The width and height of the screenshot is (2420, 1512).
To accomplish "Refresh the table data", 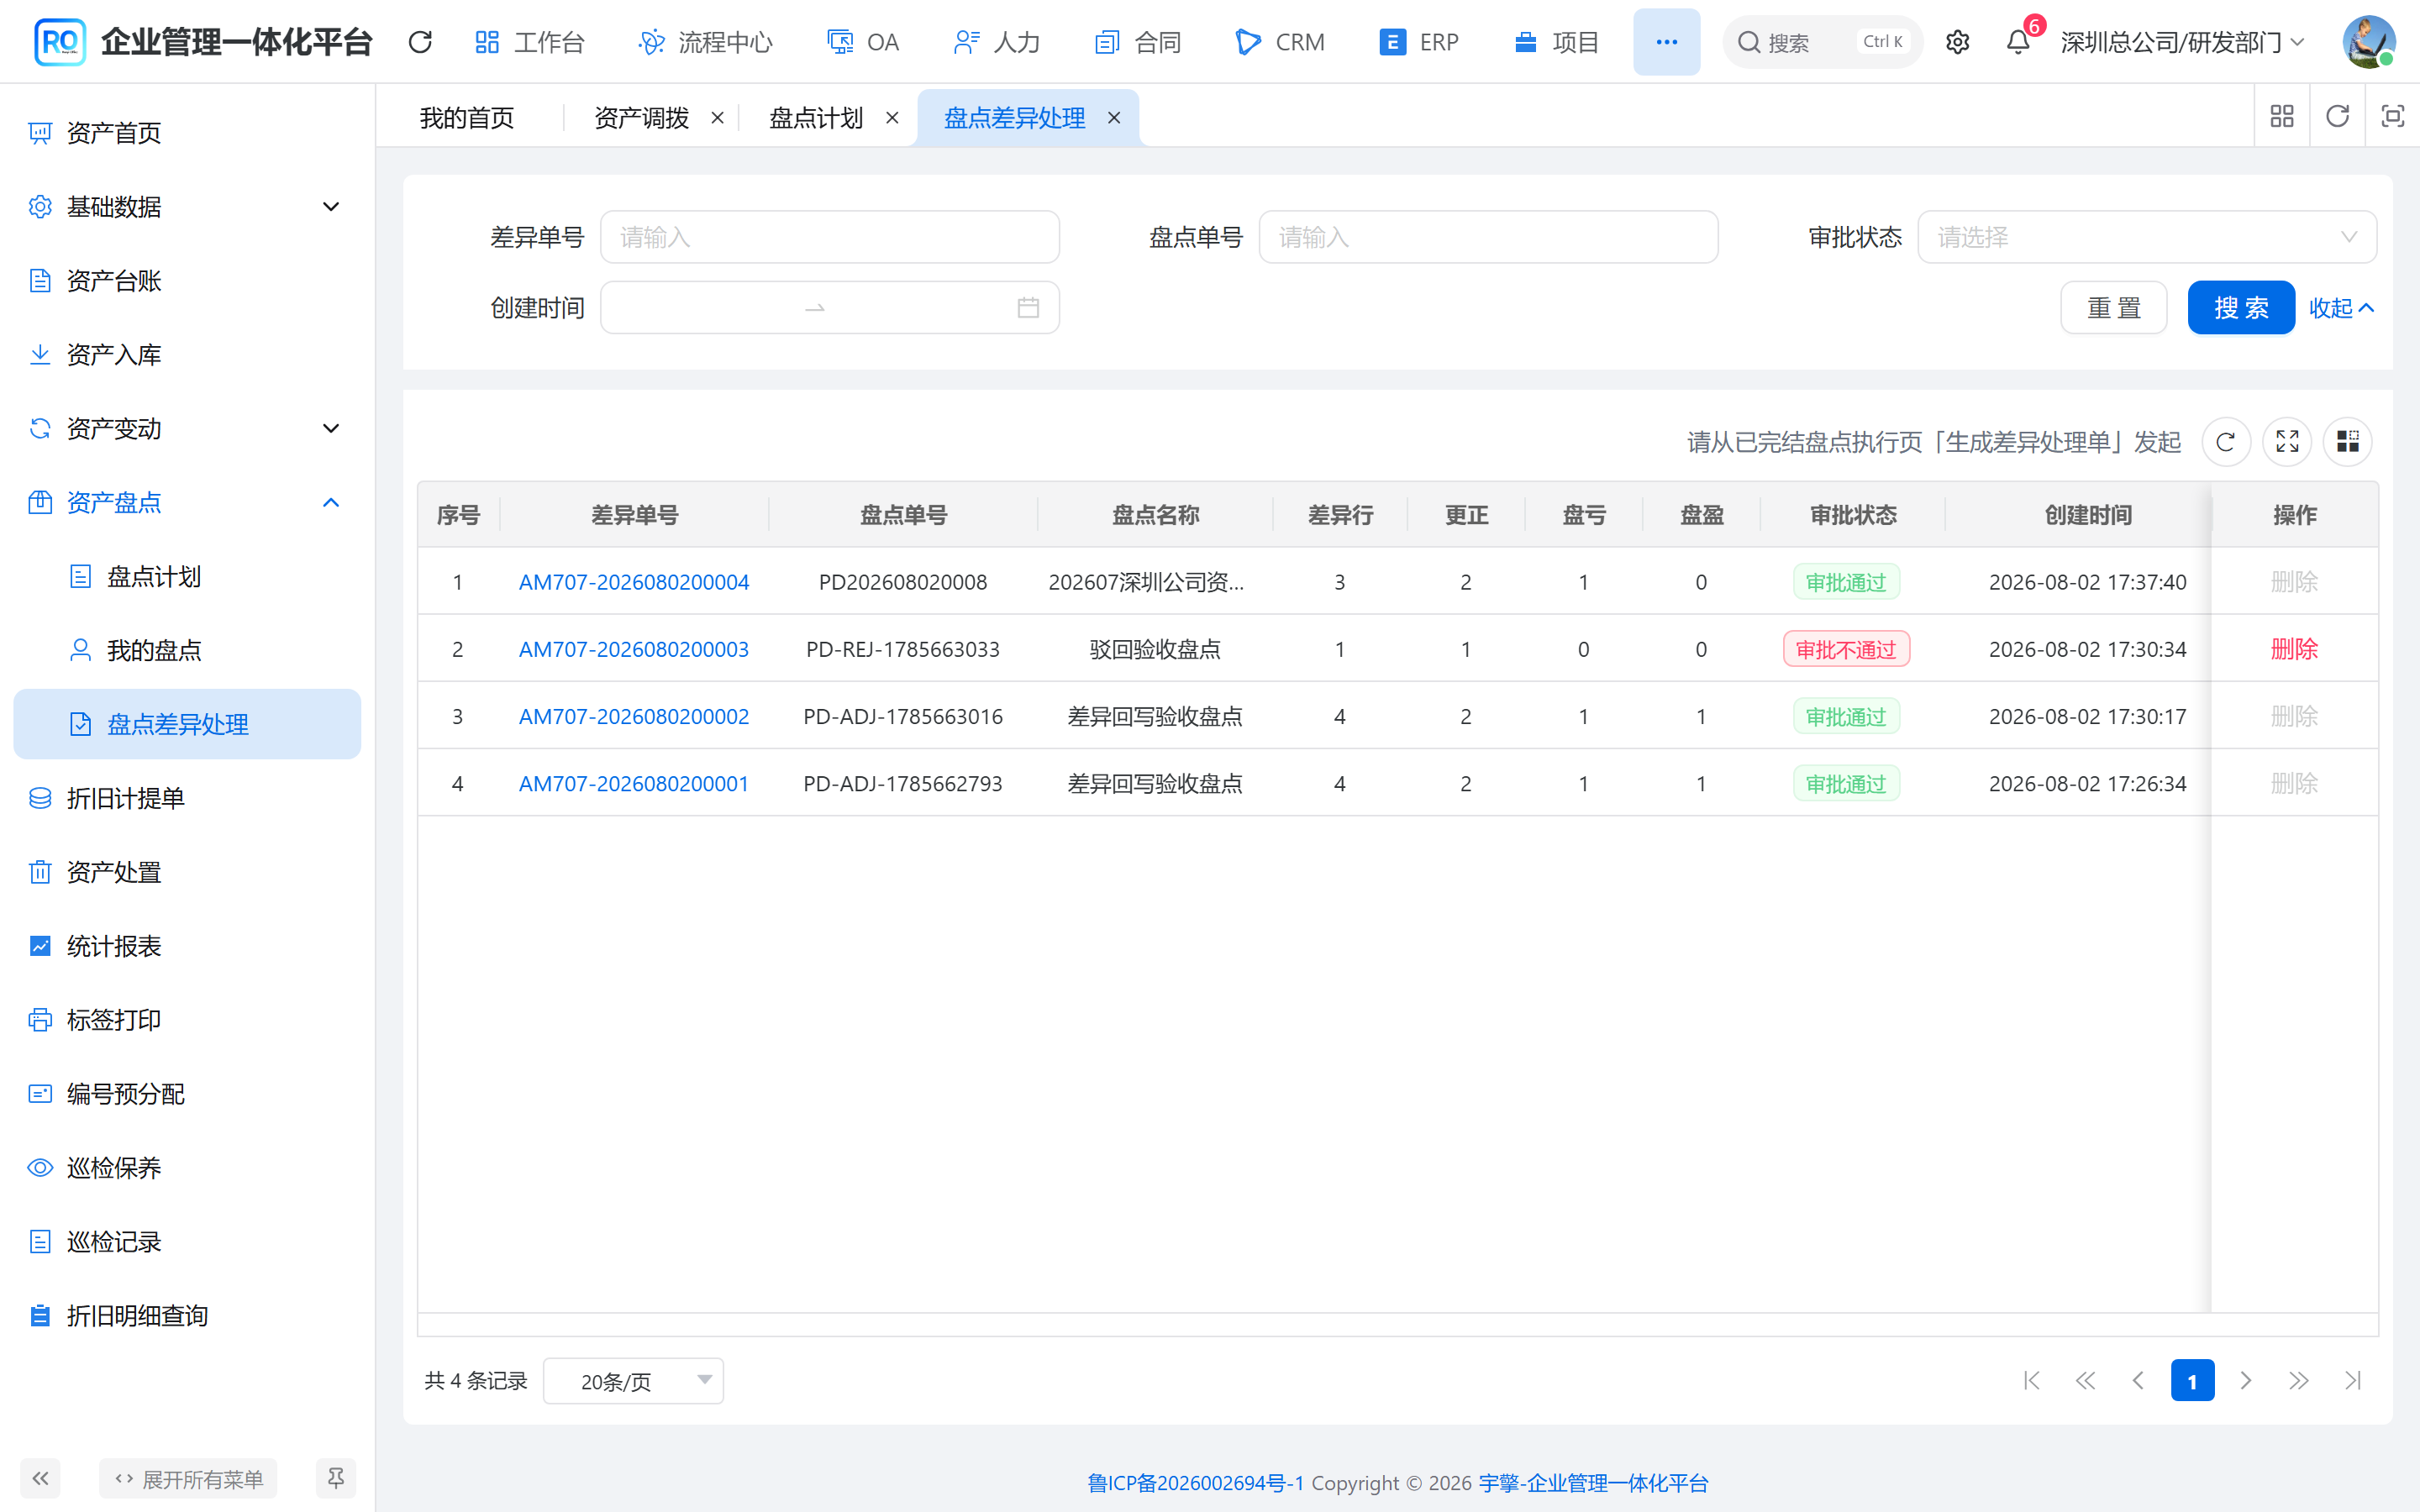I will 2226,442.
